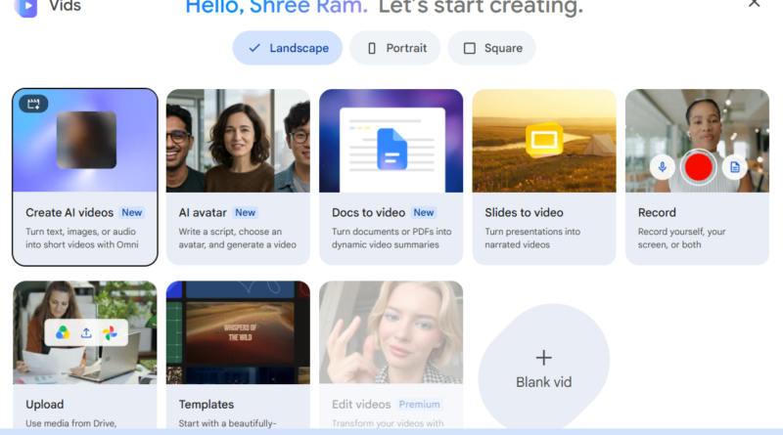Choose the Docs to video title
Image resolution: width=783 pixels, height=435 pixels.
(369, 212)
